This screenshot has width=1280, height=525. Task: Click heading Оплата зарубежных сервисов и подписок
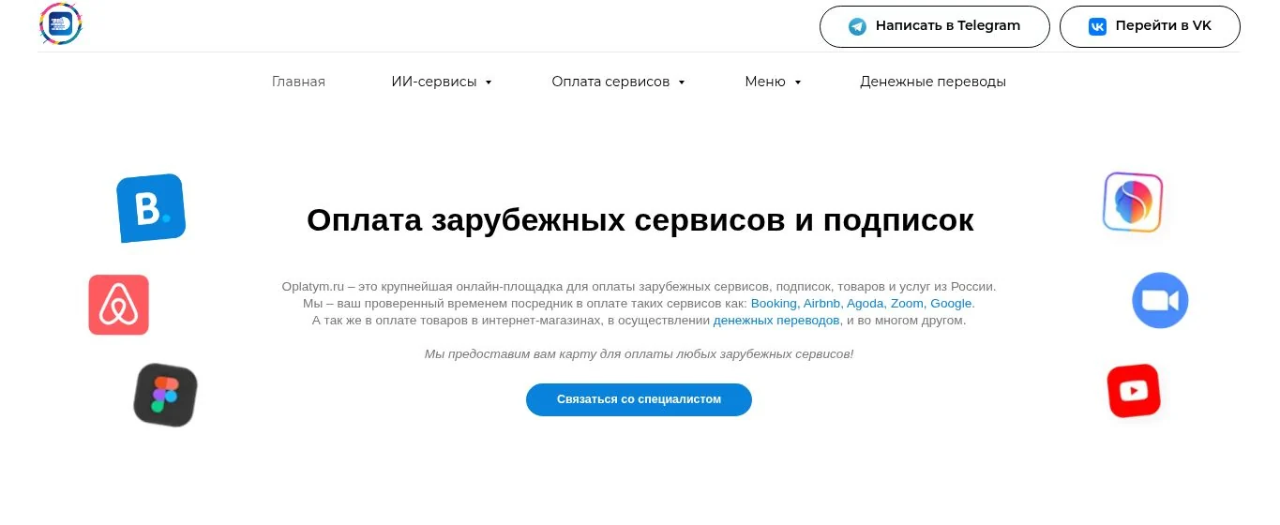click(640, 220)
